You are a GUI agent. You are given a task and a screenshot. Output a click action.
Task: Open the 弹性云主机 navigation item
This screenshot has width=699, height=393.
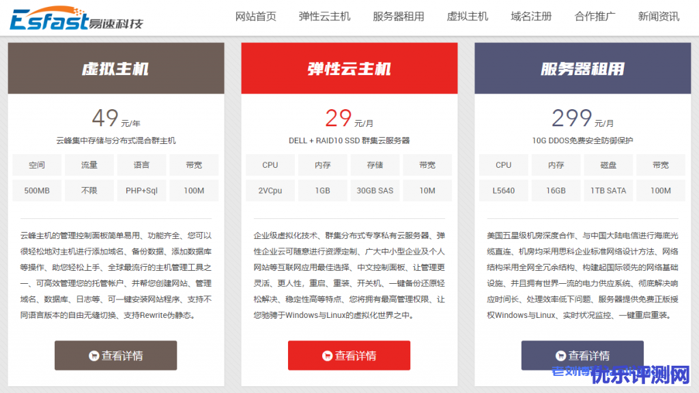[x=324, y=16]
